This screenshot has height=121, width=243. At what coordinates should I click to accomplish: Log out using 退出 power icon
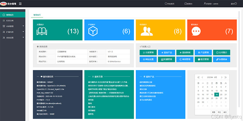pyautogui.click(x=234, y=4)
